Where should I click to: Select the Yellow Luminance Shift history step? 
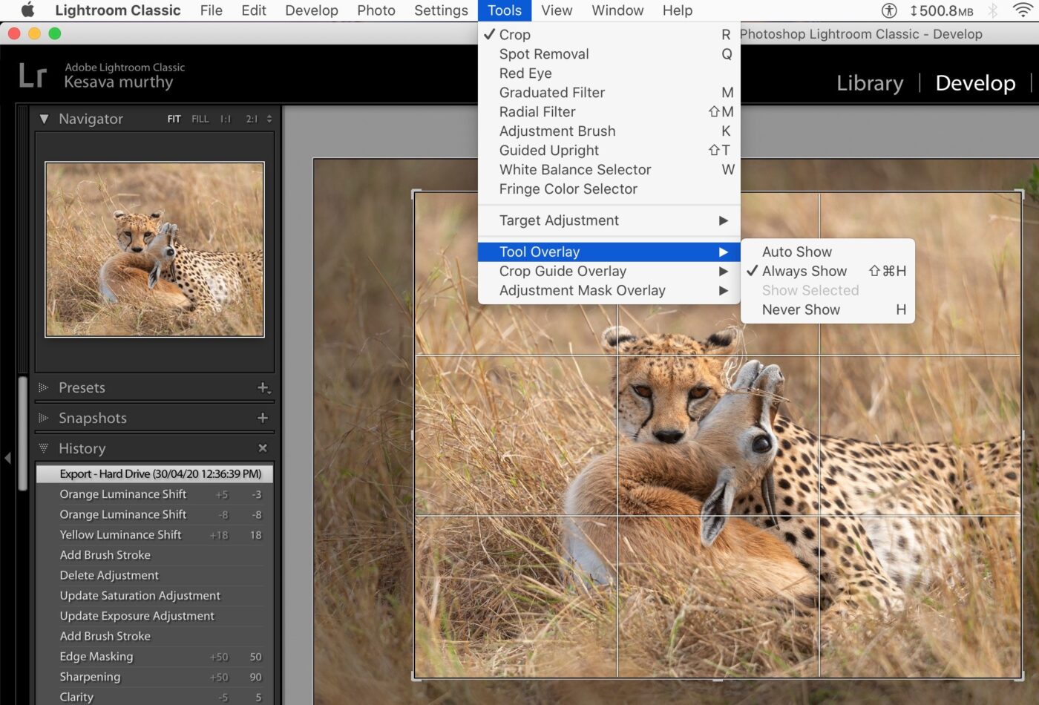tap(121, 535)
